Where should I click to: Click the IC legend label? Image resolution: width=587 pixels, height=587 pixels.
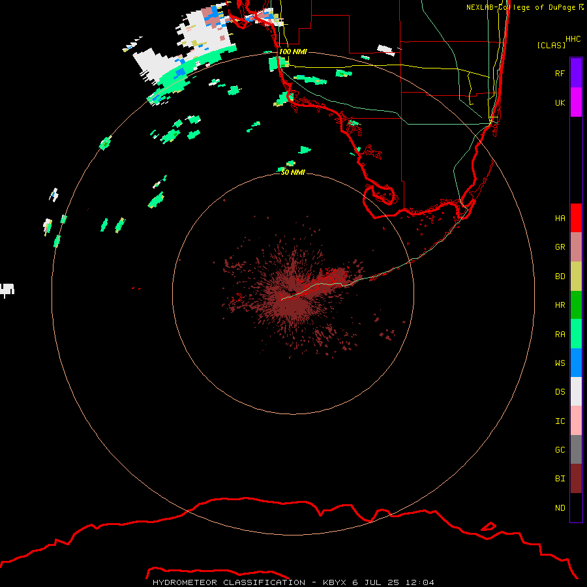560,421
